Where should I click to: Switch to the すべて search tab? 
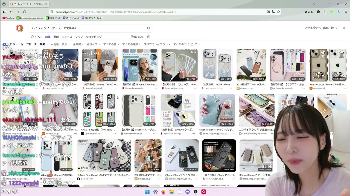[x=37, y=37]
